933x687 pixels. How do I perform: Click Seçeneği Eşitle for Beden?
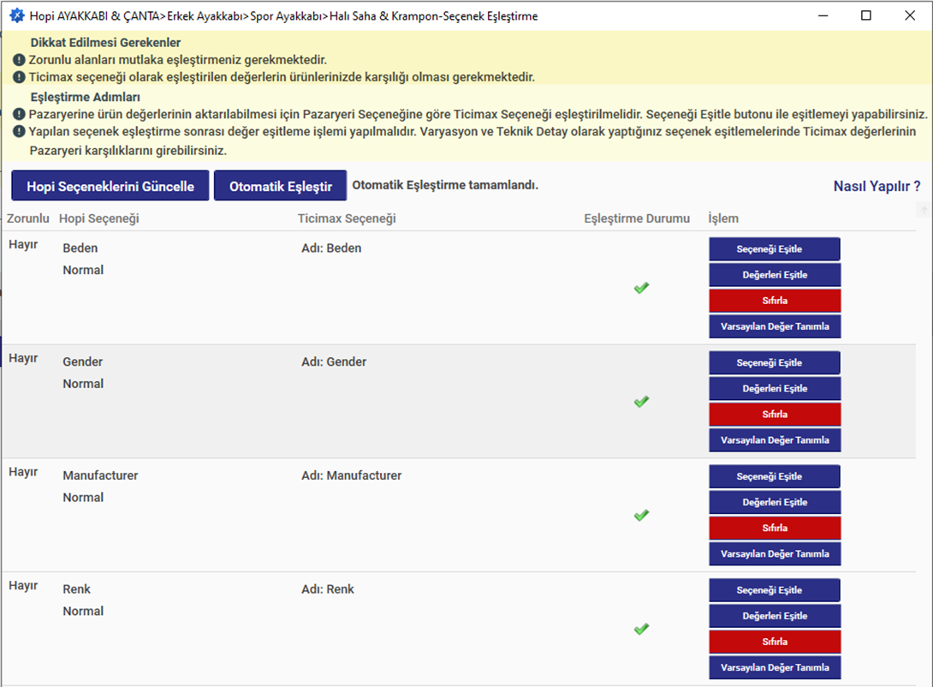click(774, 248)
